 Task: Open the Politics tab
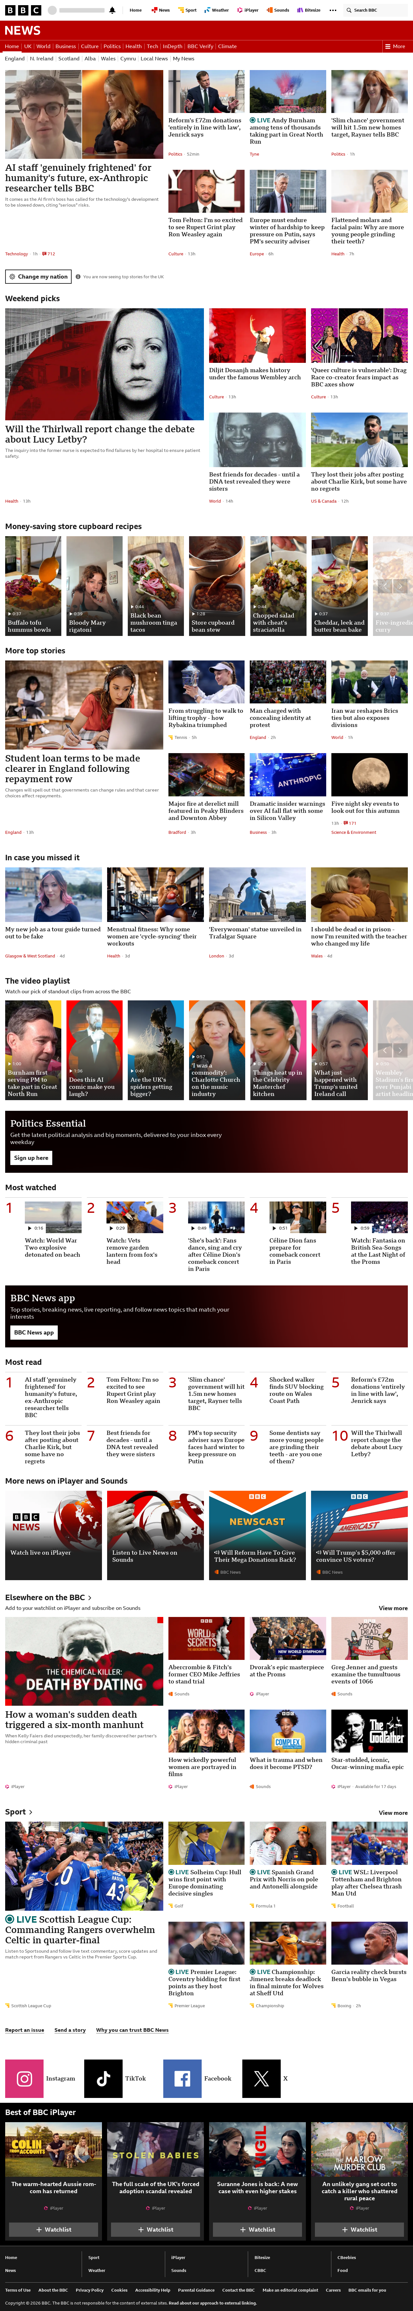pyautogui.click(x=112, y=47)
